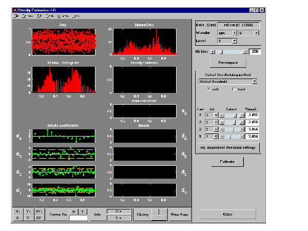Click the X- zoom out button
Screen dimensions: 308x231
pos(19,218)
